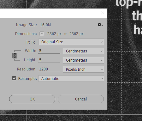Open the Dimensions unit dropdown arrow
This screenshot has height=121, width=142.
pos(42,34)
